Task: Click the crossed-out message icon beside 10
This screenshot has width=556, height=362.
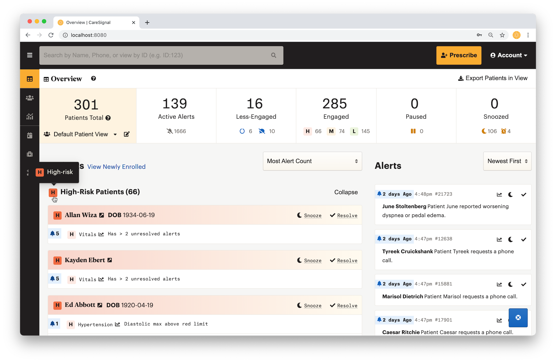Action: coord(262,131)
